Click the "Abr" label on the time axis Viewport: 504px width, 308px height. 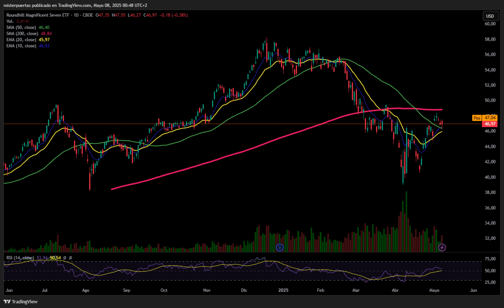(396, 290)
